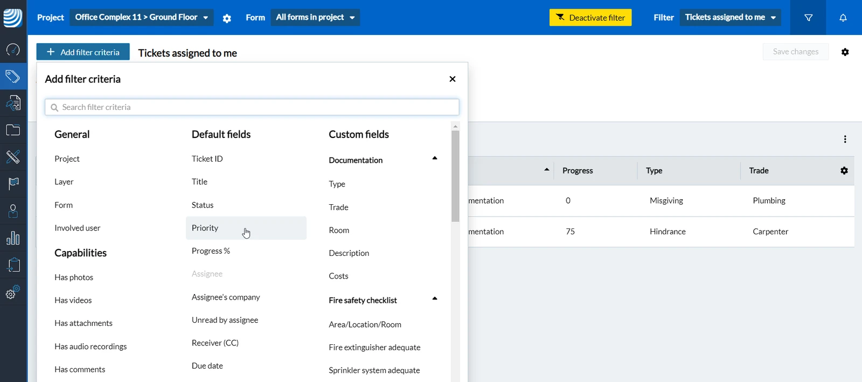Click the Deactivate filter button
This screenshot has height=382, width=862.
[x=590, y=17]
